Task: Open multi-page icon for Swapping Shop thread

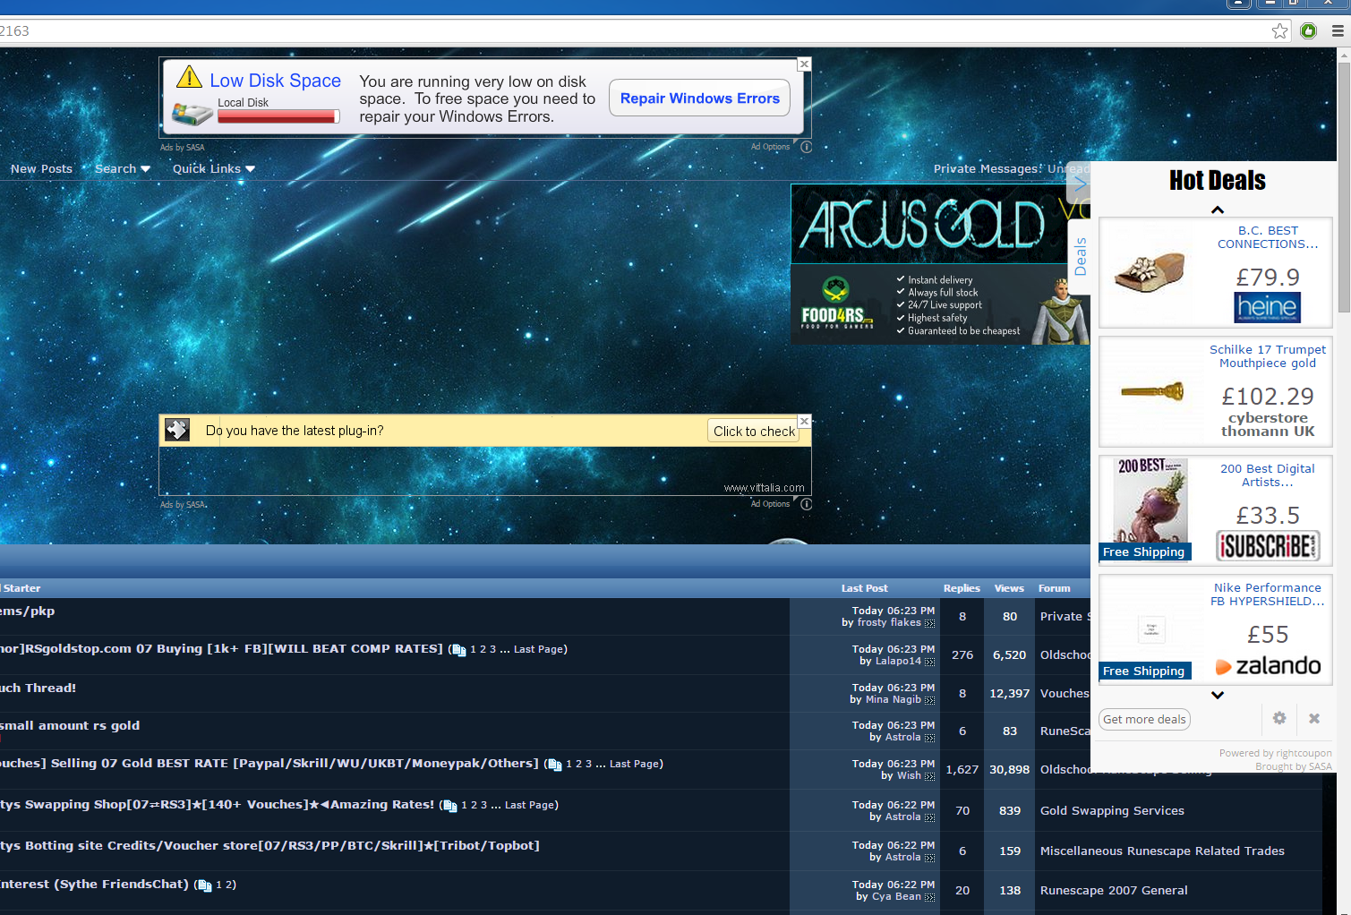Action: coord(449,806)
